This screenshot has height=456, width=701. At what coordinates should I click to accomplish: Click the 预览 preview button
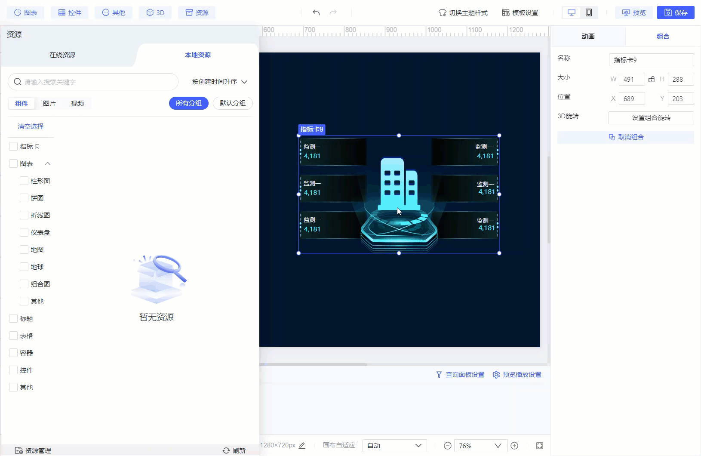(633, 12)
